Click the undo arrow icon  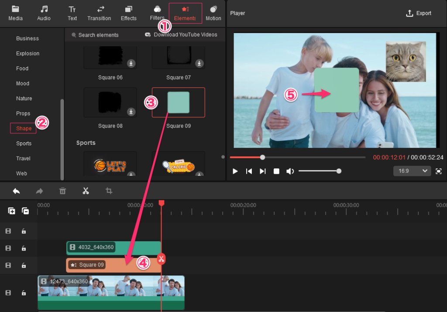pos(17,191)
